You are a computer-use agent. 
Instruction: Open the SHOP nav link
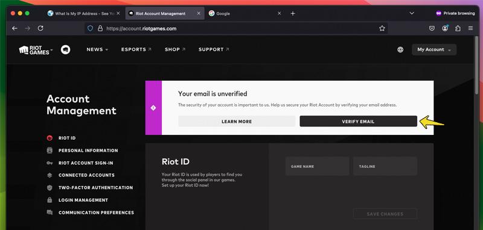tap(175, 49)
